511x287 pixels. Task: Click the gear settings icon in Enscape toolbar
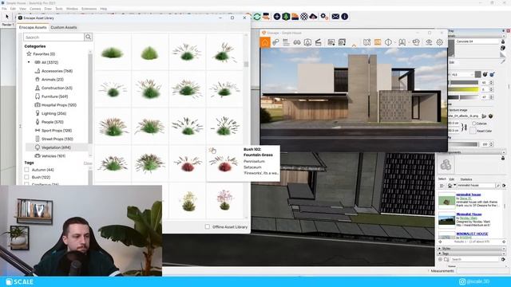pyautogui.click(x=324, y=16)
